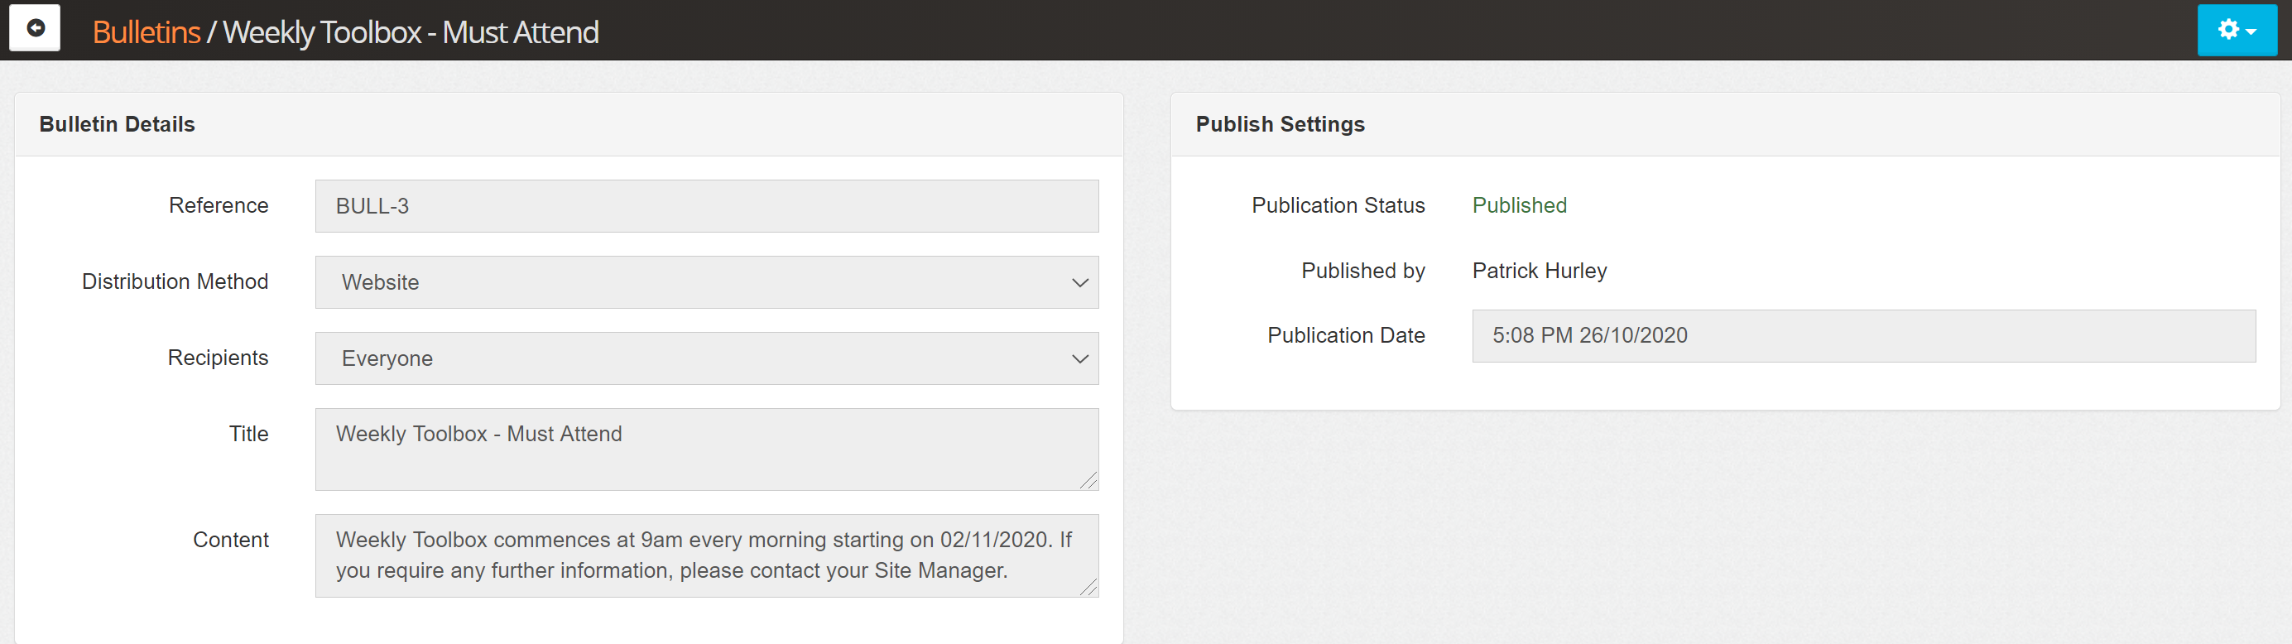The width and height of the screenshot is (2292, 644).
Task: Select the Patrick Hurley publisher name
Action: (1540, 271)
